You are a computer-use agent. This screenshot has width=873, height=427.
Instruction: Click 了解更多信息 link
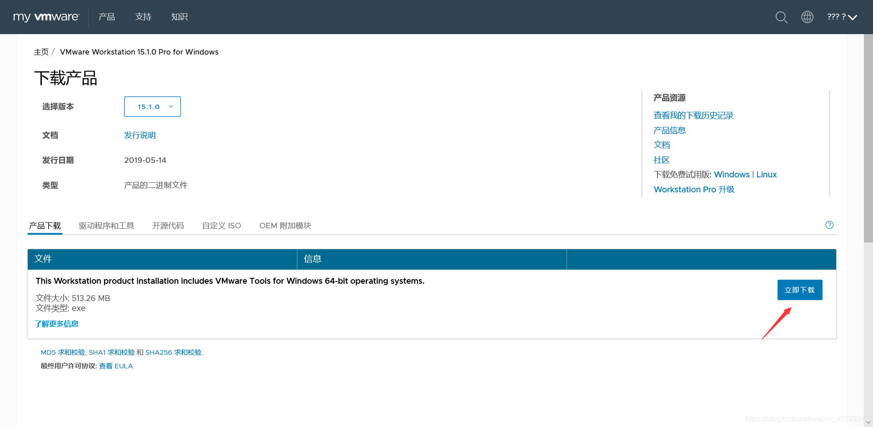tap(56, 324)
